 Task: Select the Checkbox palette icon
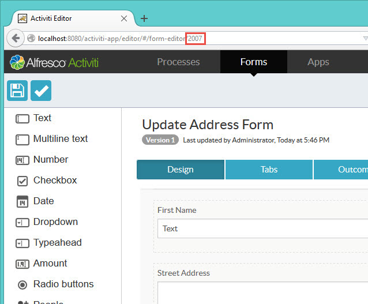pos(22,181)
